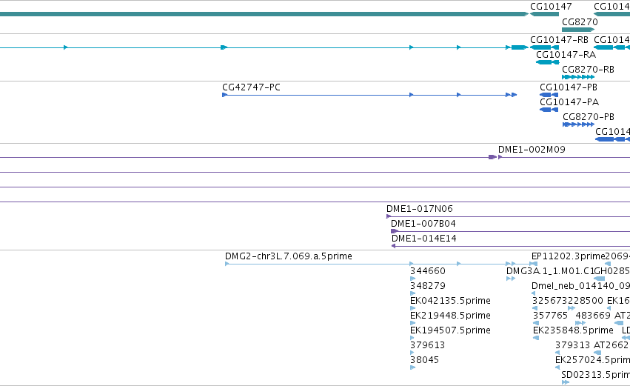This screenshot has width=630, height=386.
Task: Click the arrow glyph below SD02313.5prim label
Action: point(566,382)
